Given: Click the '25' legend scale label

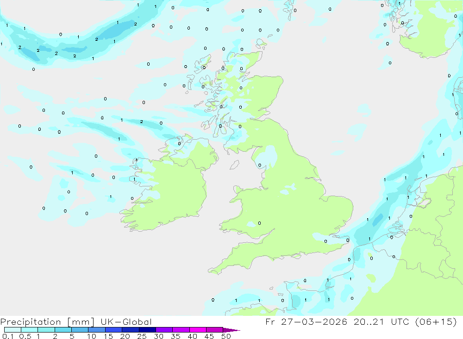Looking at the screenshot, I should 142,336.
